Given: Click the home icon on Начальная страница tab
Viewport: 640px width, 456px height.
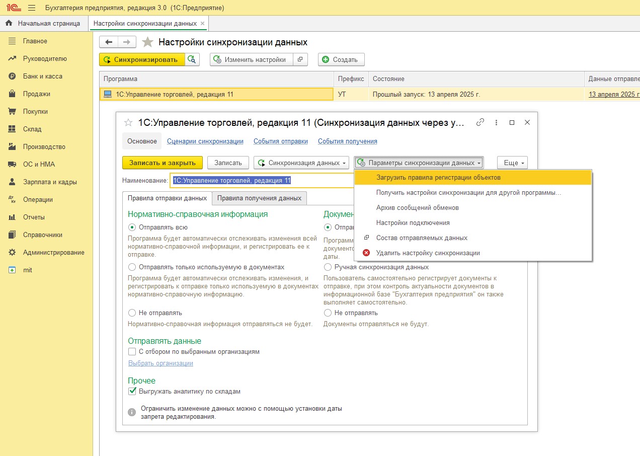Looking at the screenshot, I should 9,23.
